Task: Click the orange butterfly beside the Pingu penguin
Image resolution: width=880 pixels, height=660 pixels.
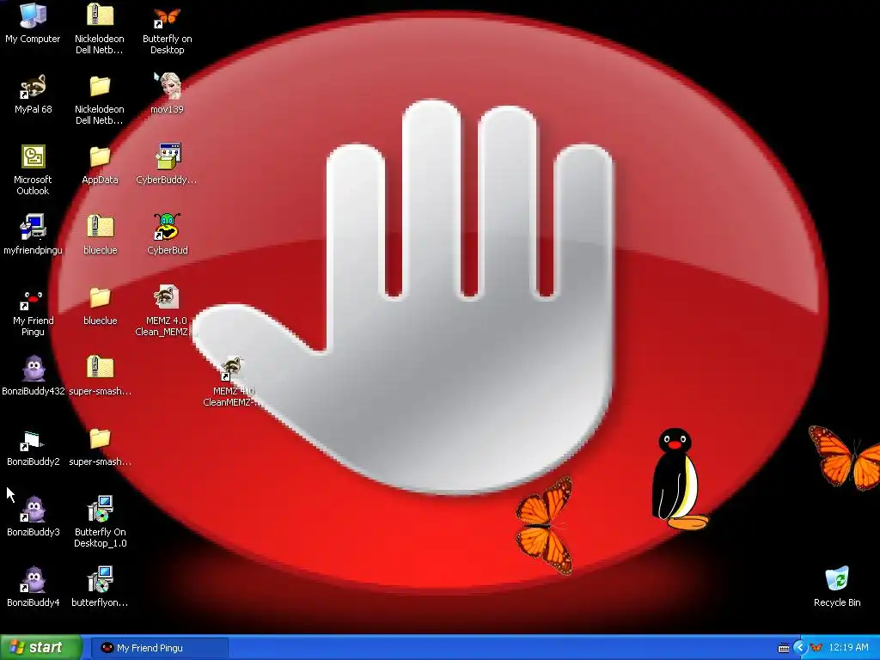Action: [544, 525]
